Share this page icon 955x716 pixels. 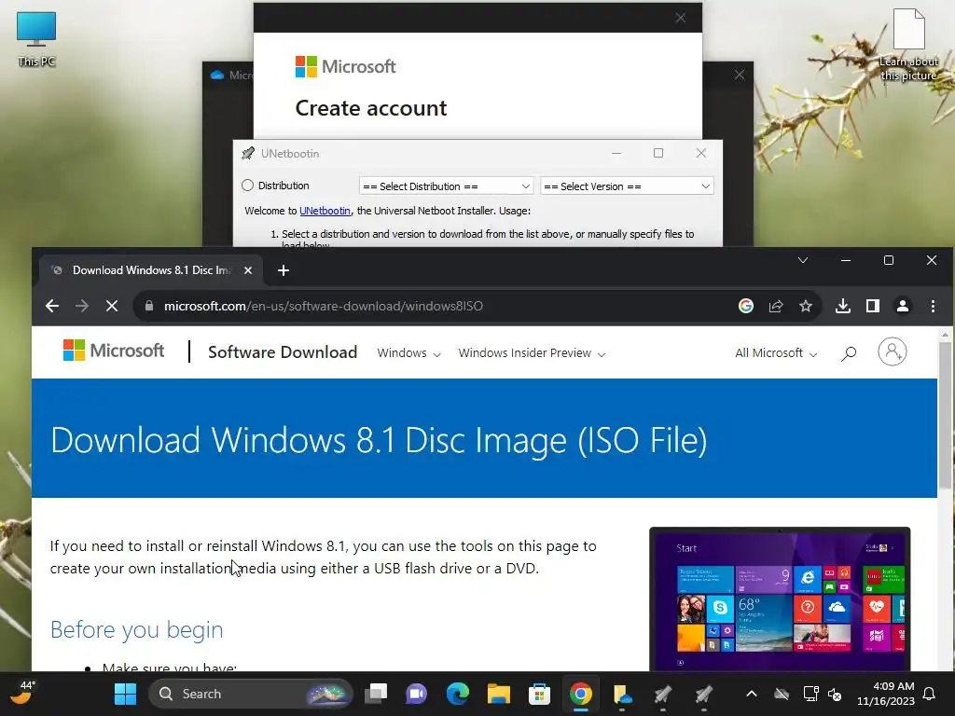point(776,306)
